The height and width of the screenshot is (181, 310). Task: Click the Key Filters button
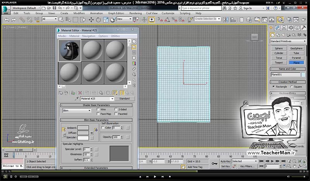coord(247,166)
